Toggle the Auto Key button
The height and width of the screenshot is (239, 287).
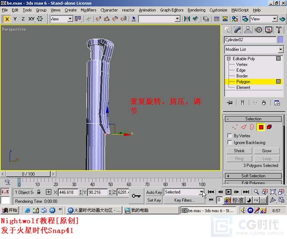(154, 192)
